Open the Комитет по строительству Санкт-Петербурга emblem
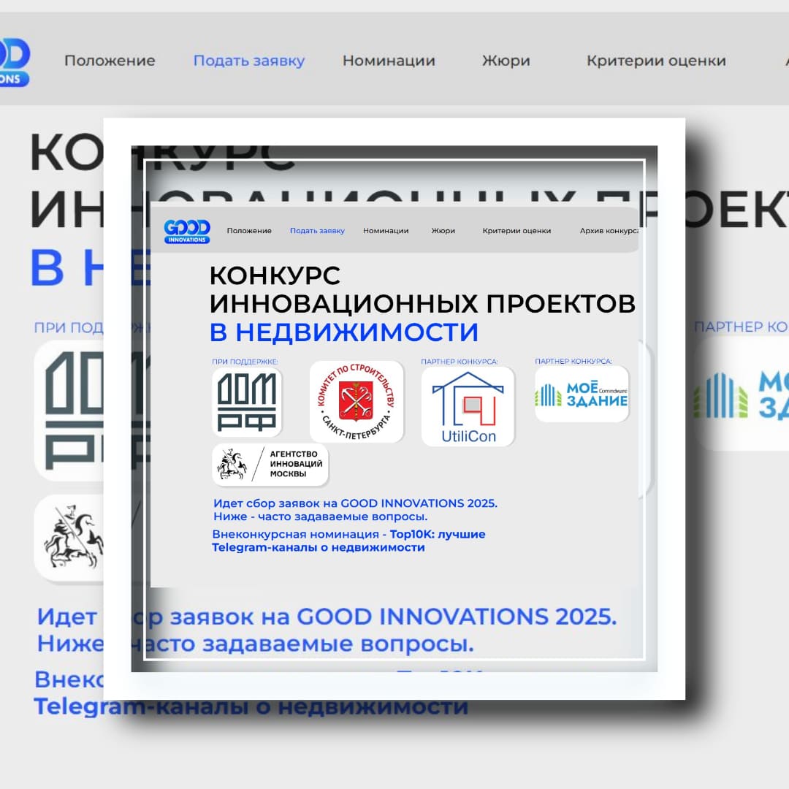The width and height of the screenshot is (789, 789). point(357,401)
